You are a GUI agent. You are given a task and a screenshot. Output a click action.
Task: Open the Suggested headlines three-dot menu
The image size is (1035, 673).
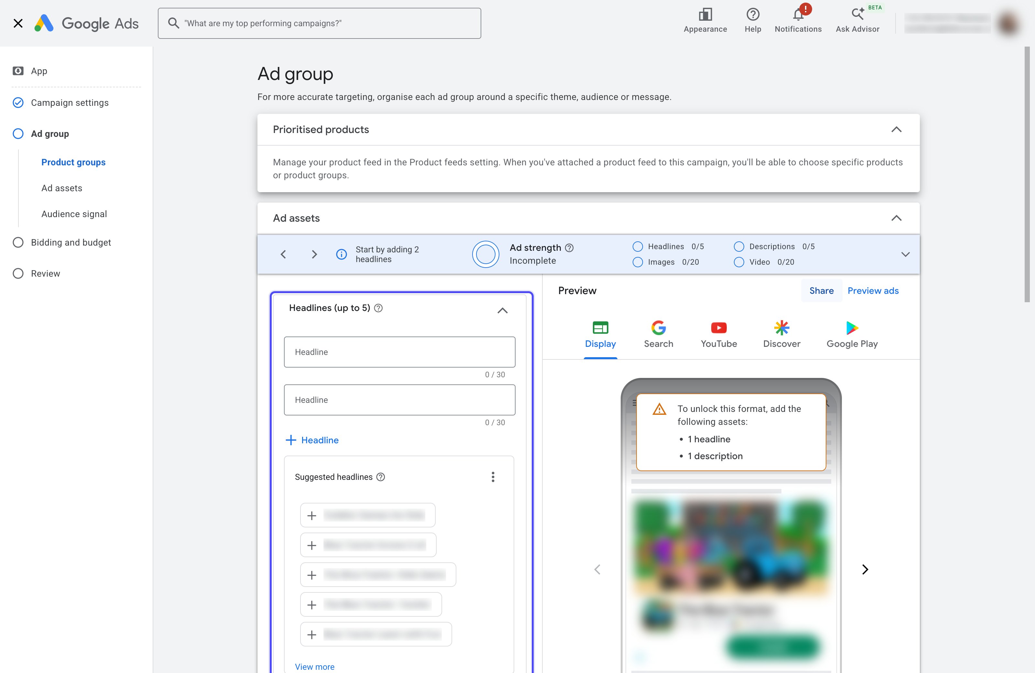[x=493, y=477]
